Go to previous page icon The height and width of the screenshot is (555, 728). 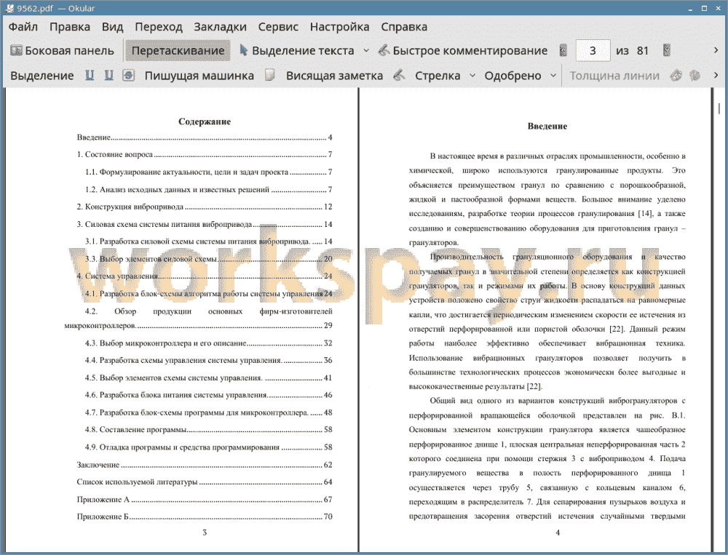[x=563, y=51]
